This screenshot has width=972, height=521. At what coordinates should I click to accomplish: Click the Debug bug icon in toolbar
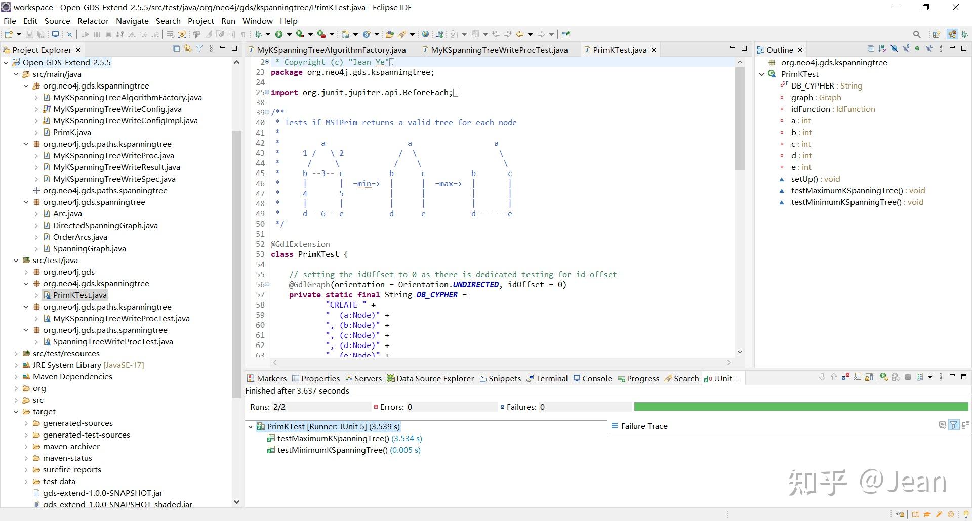[x=258, y=34]
